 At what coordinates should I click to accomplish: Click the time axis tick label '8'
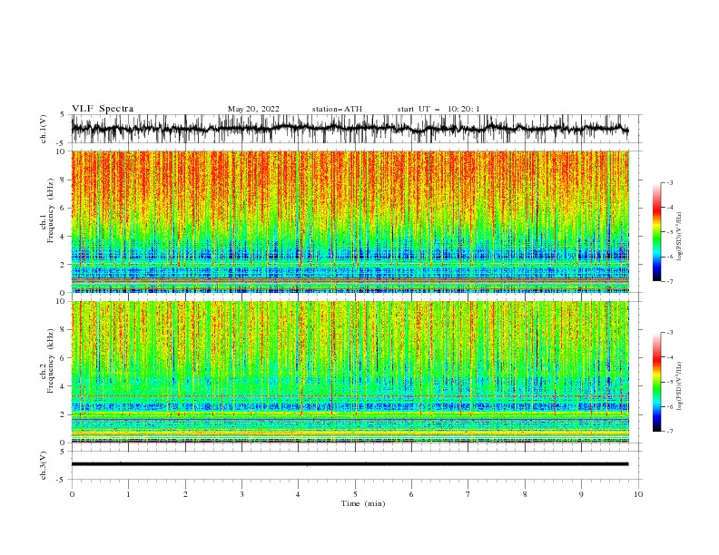(x=525, y=494)
